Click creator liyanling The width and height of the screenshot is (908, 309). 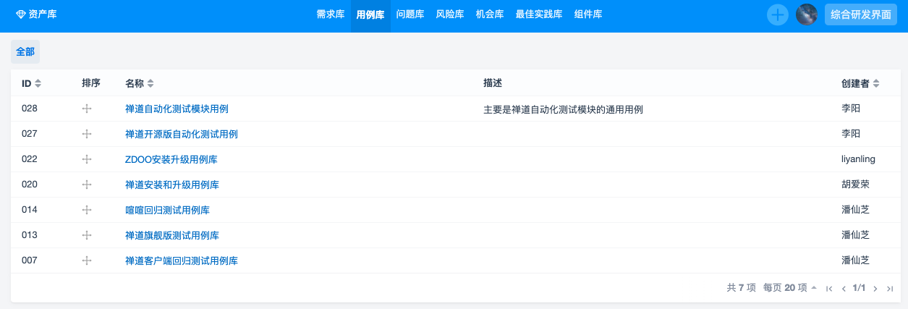pyautogui.click(x=859, y=159)
